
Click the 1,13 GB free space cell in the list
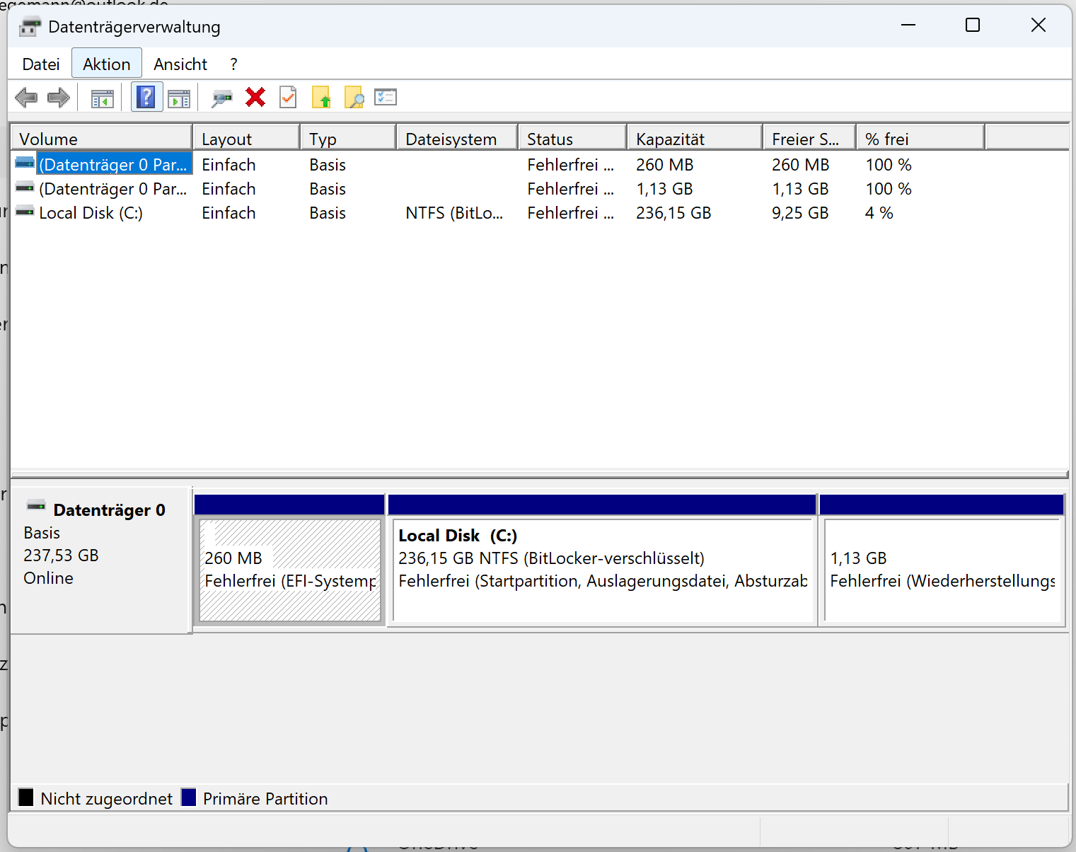pos(800,189)
